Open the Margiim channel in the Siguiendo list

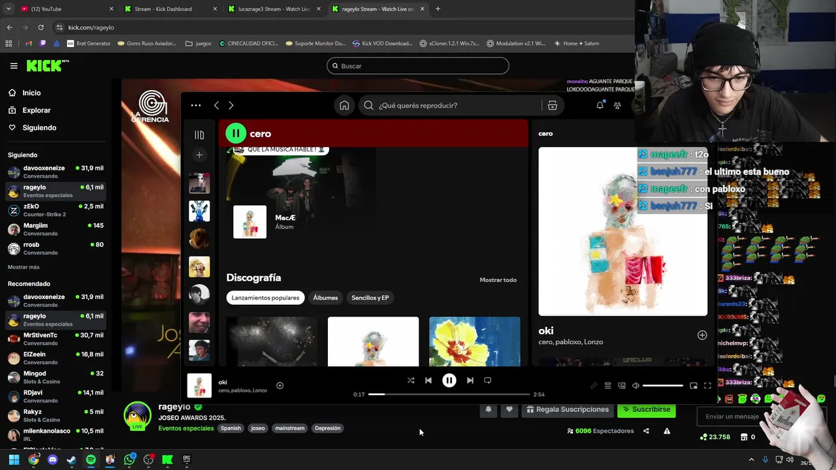coord(56,229)
